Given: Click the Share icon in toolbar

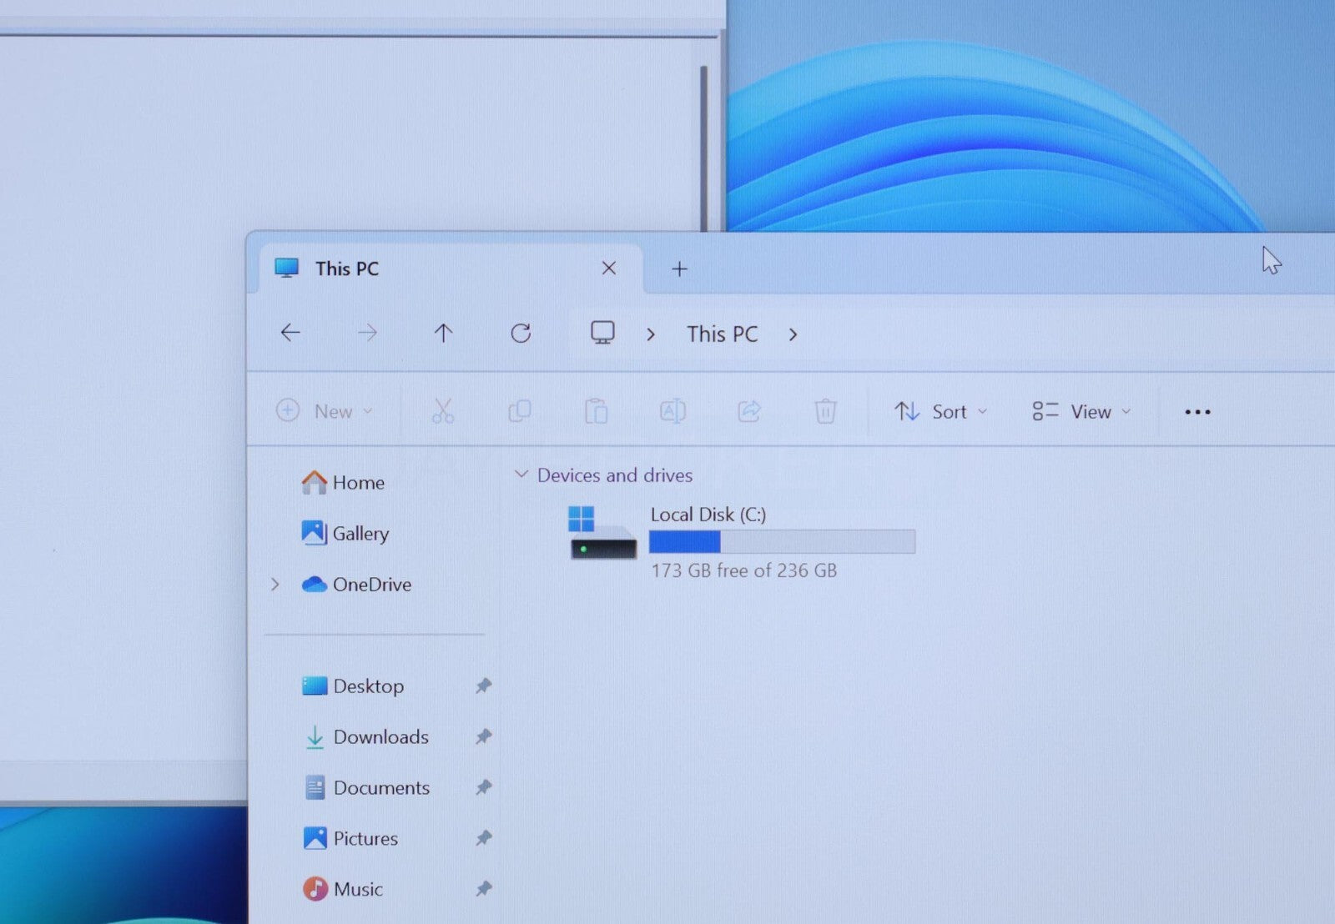Looking at the screenshot, I should click(x=749, y=411).
